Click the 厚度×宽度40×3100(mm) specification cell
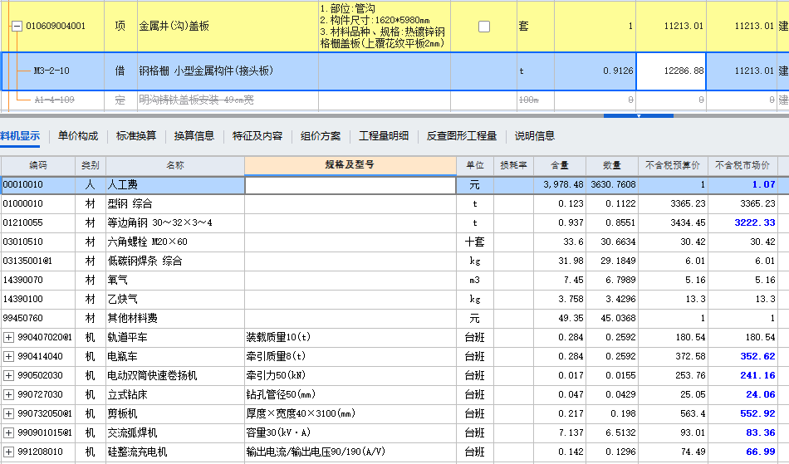The image size is (789, 464). coord(350,413)
